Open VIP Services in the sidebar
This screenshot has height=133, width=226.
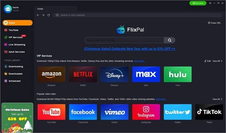(15, 37)
